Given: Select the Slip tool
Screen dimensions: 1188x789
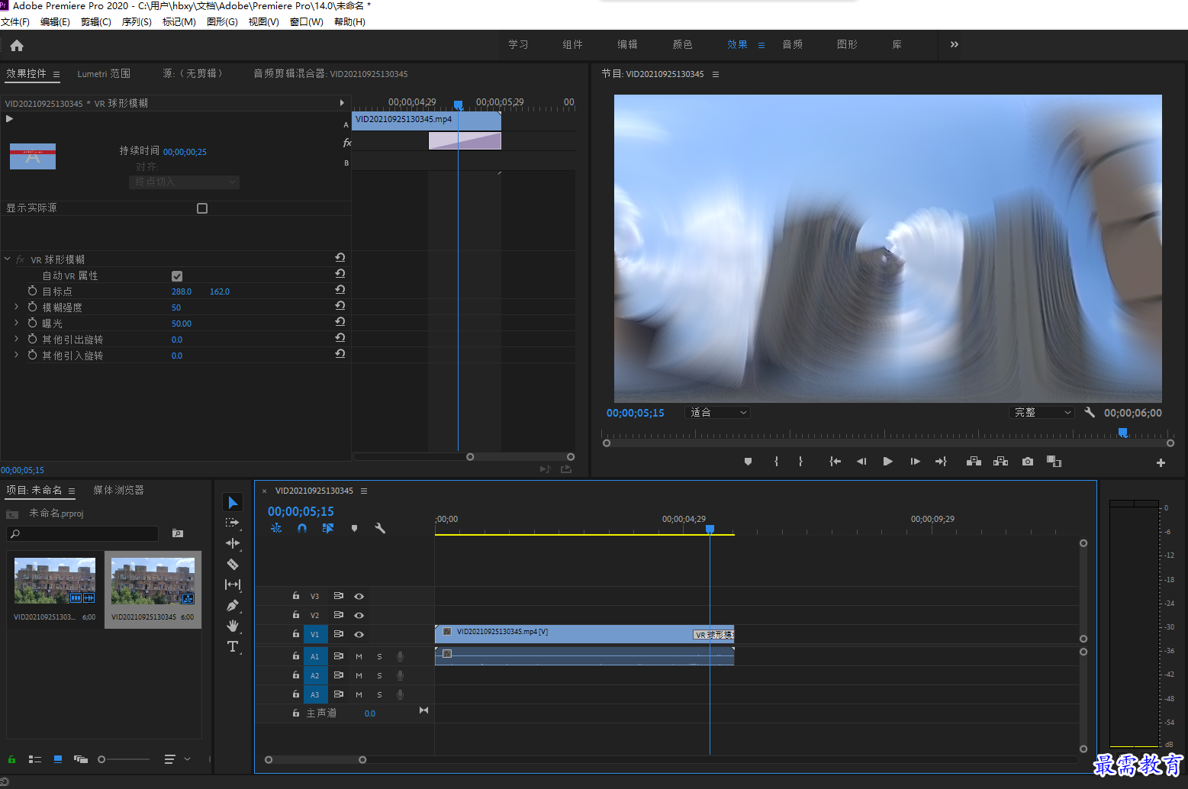Looking at the screenshot, I should 233,585.
